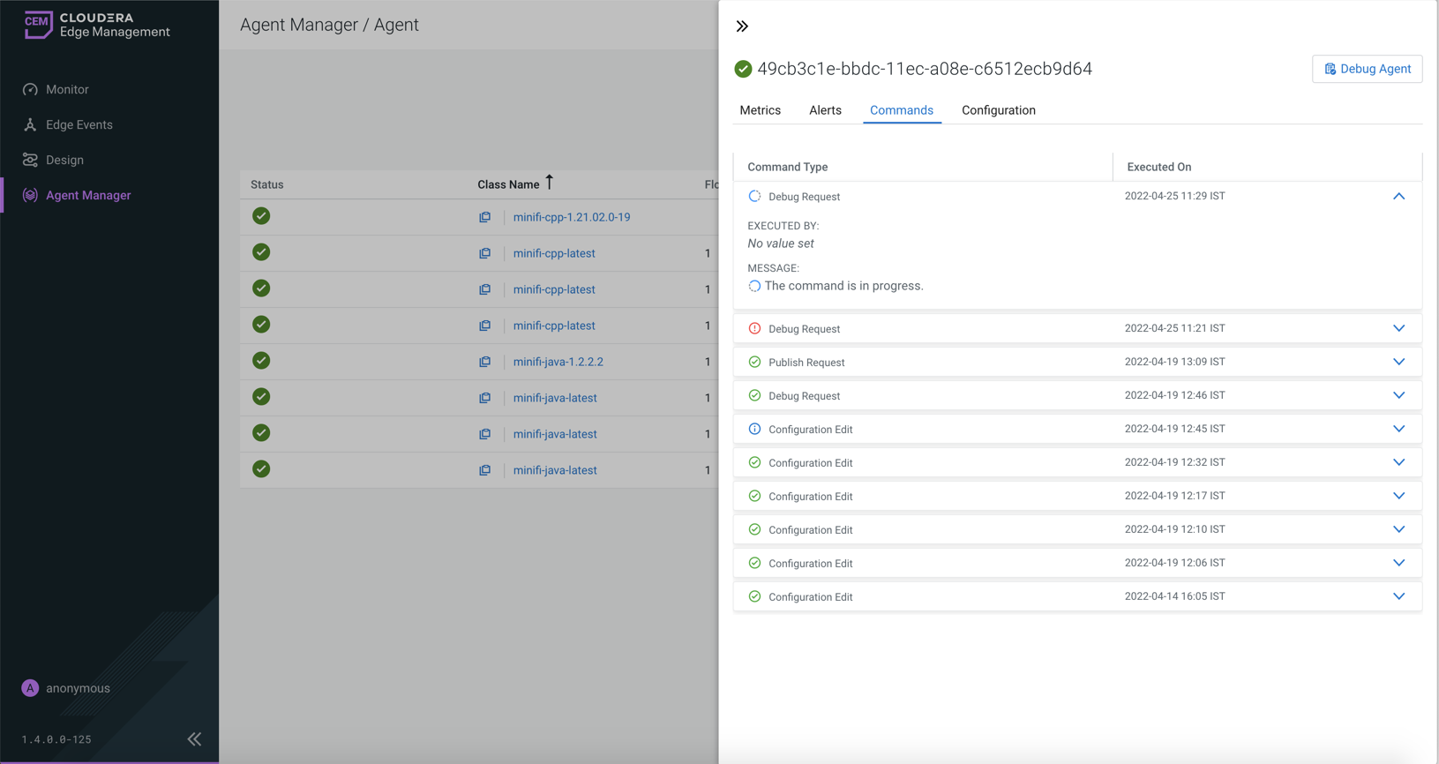Click the copy icon beside minifi-cpp-1.21.02.0-19
1439x764 pixels.
(x=485, y=217)
